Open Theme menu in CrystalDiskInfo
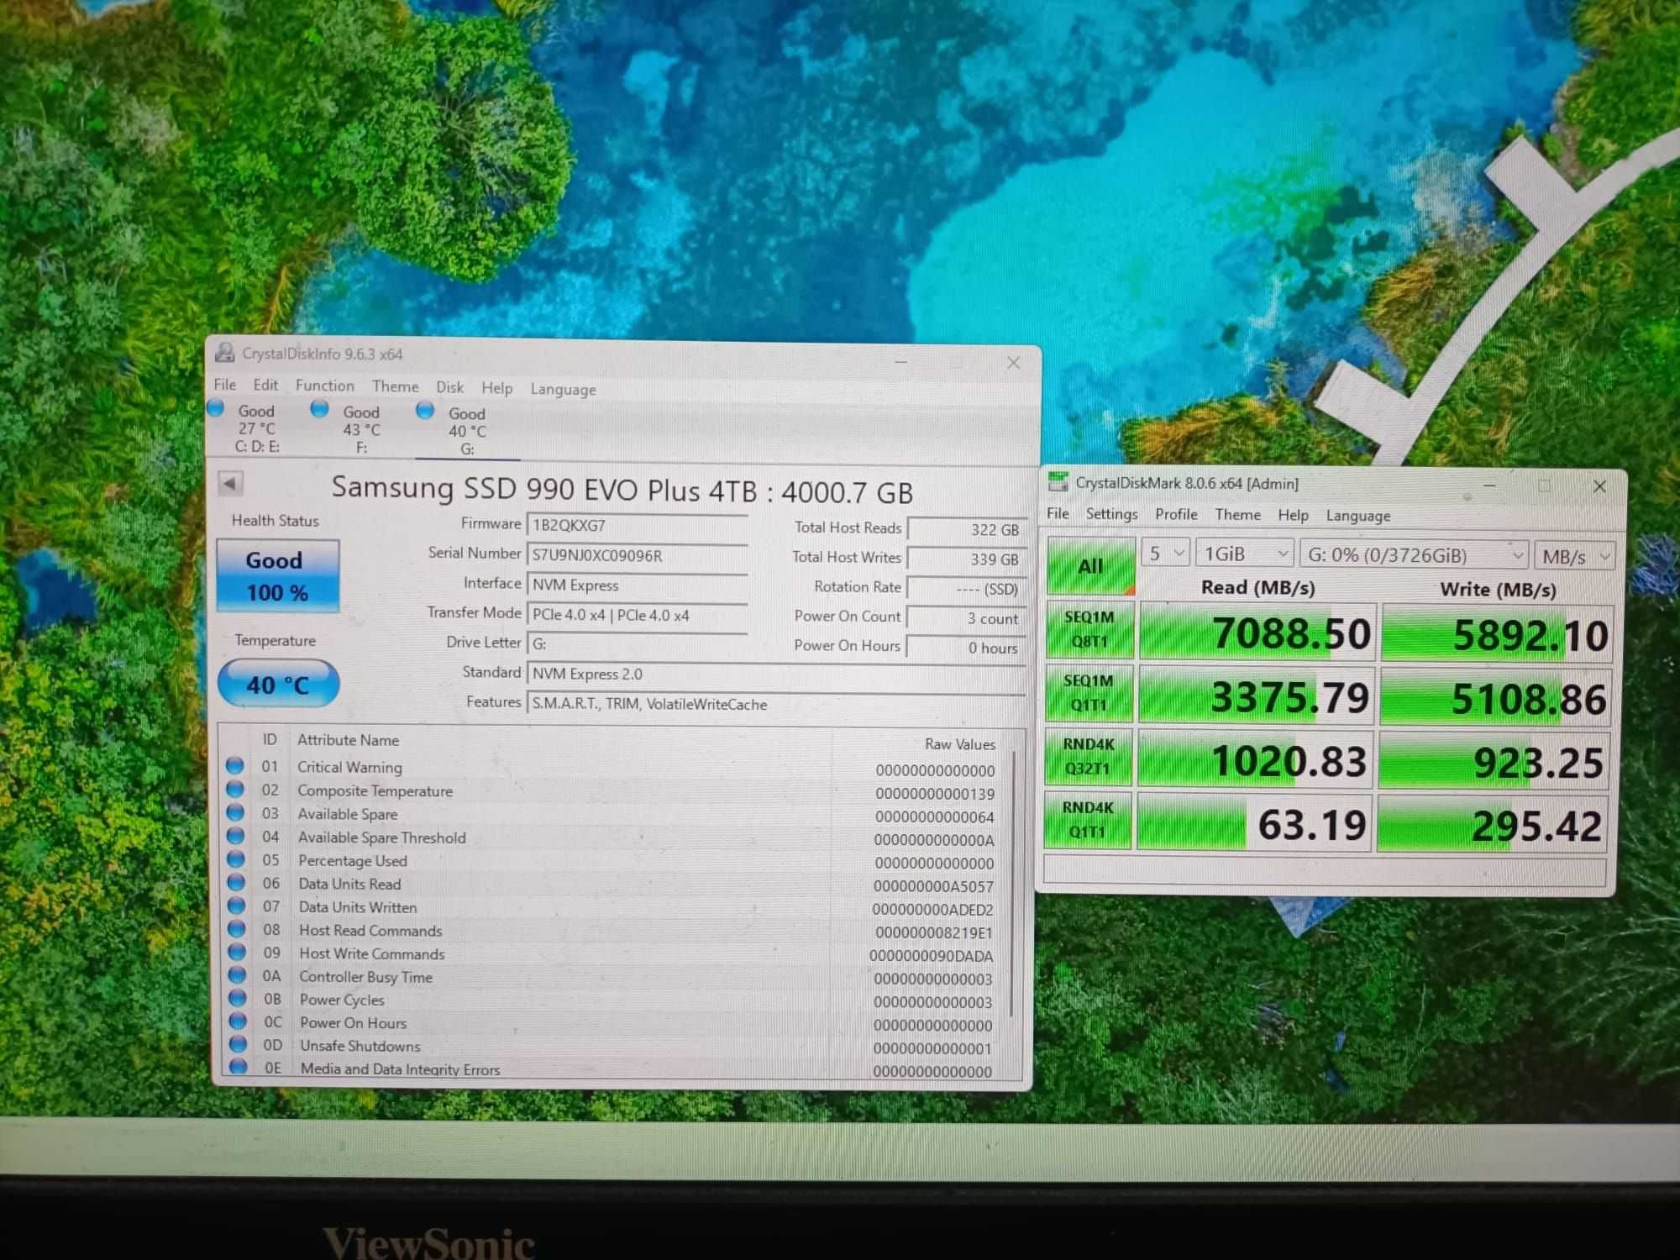Image resolution: width=1680 pixels, height=1260 pixels. click(x=395, y=386)
